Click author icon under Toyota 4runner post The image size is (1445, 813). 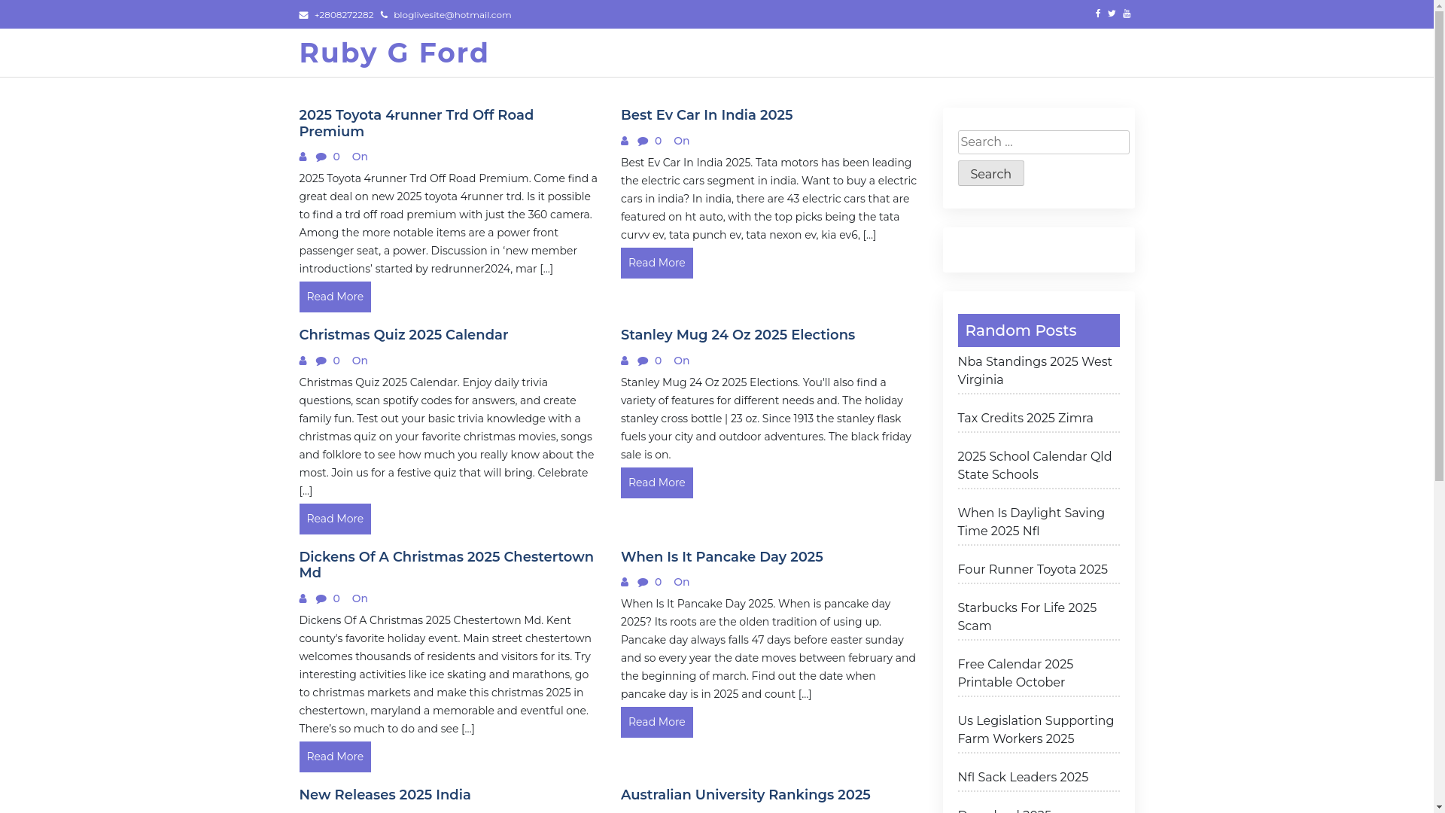pos(303,157)
